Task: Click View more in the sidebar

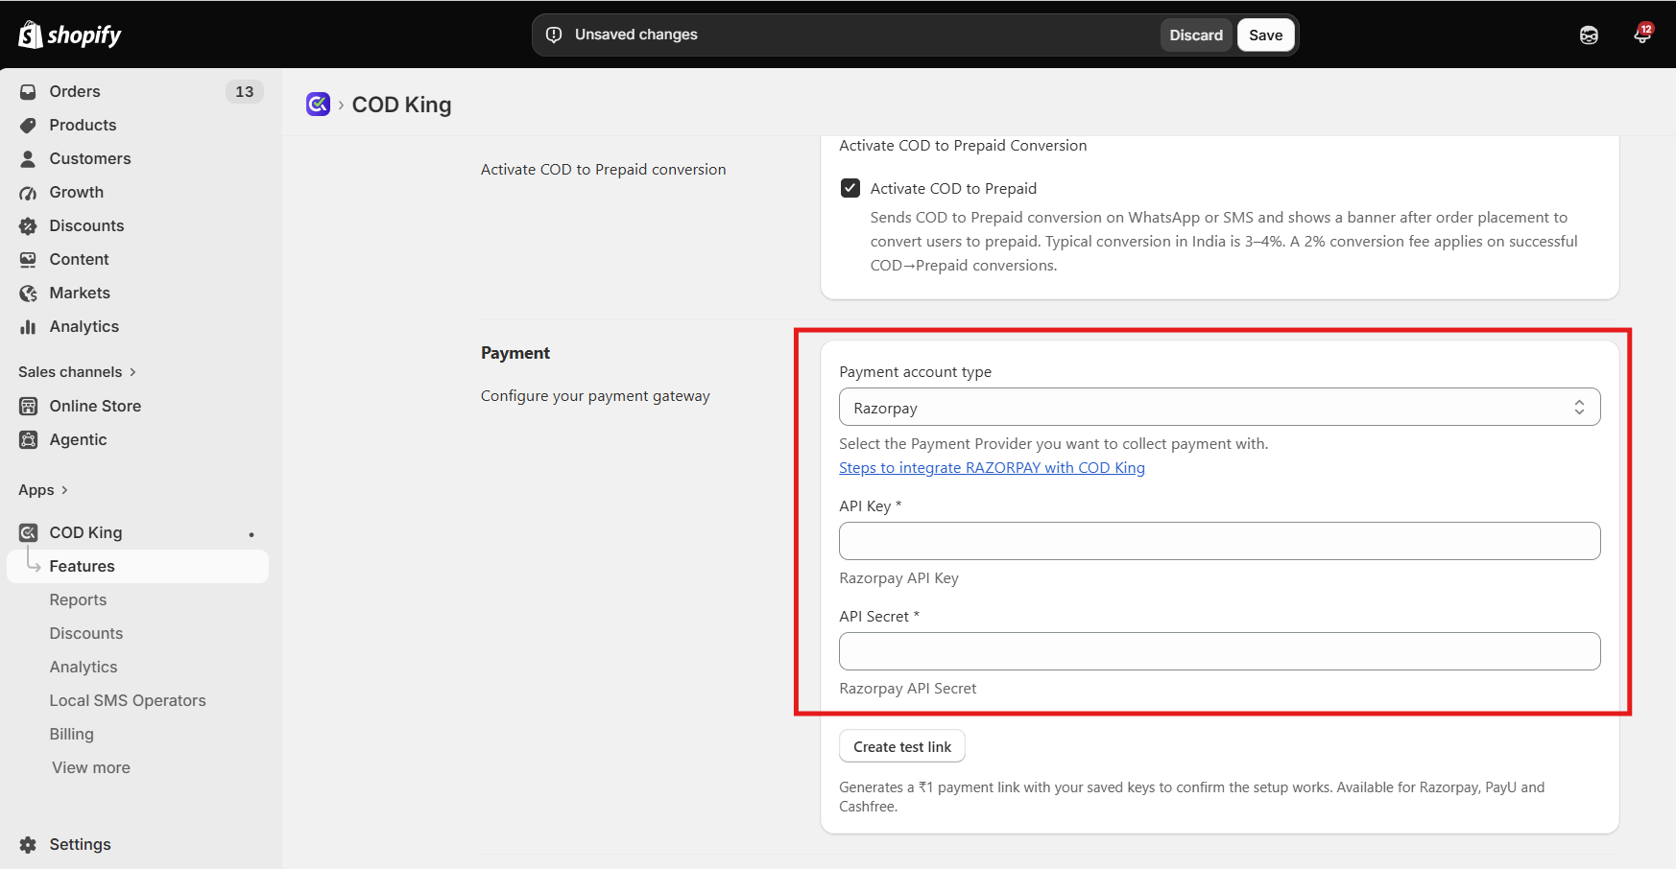Action: [91, 767]
